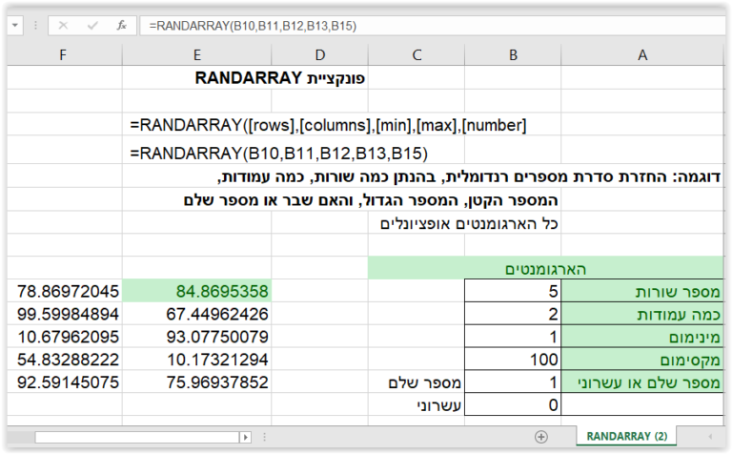
Task: Click the sheet tab scroll arrow
Action: [710, 437]
